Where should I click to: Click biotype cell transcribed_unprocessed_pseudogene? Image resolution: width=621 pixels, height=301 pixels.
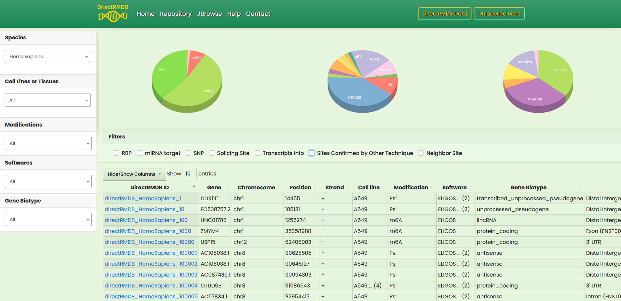(530, 198)
